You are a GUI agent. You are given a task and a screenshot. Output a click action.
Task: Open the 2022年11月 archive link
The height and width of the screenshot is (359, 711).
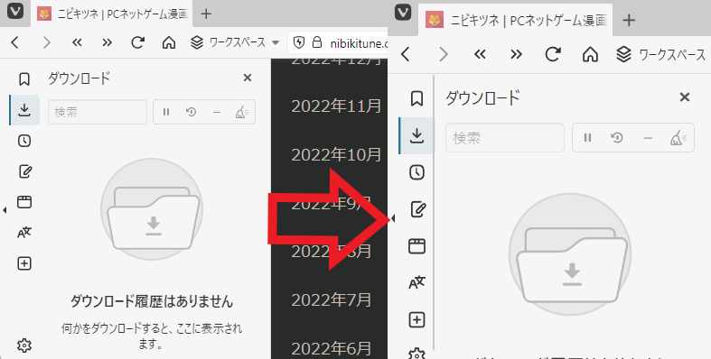(336, 106)
